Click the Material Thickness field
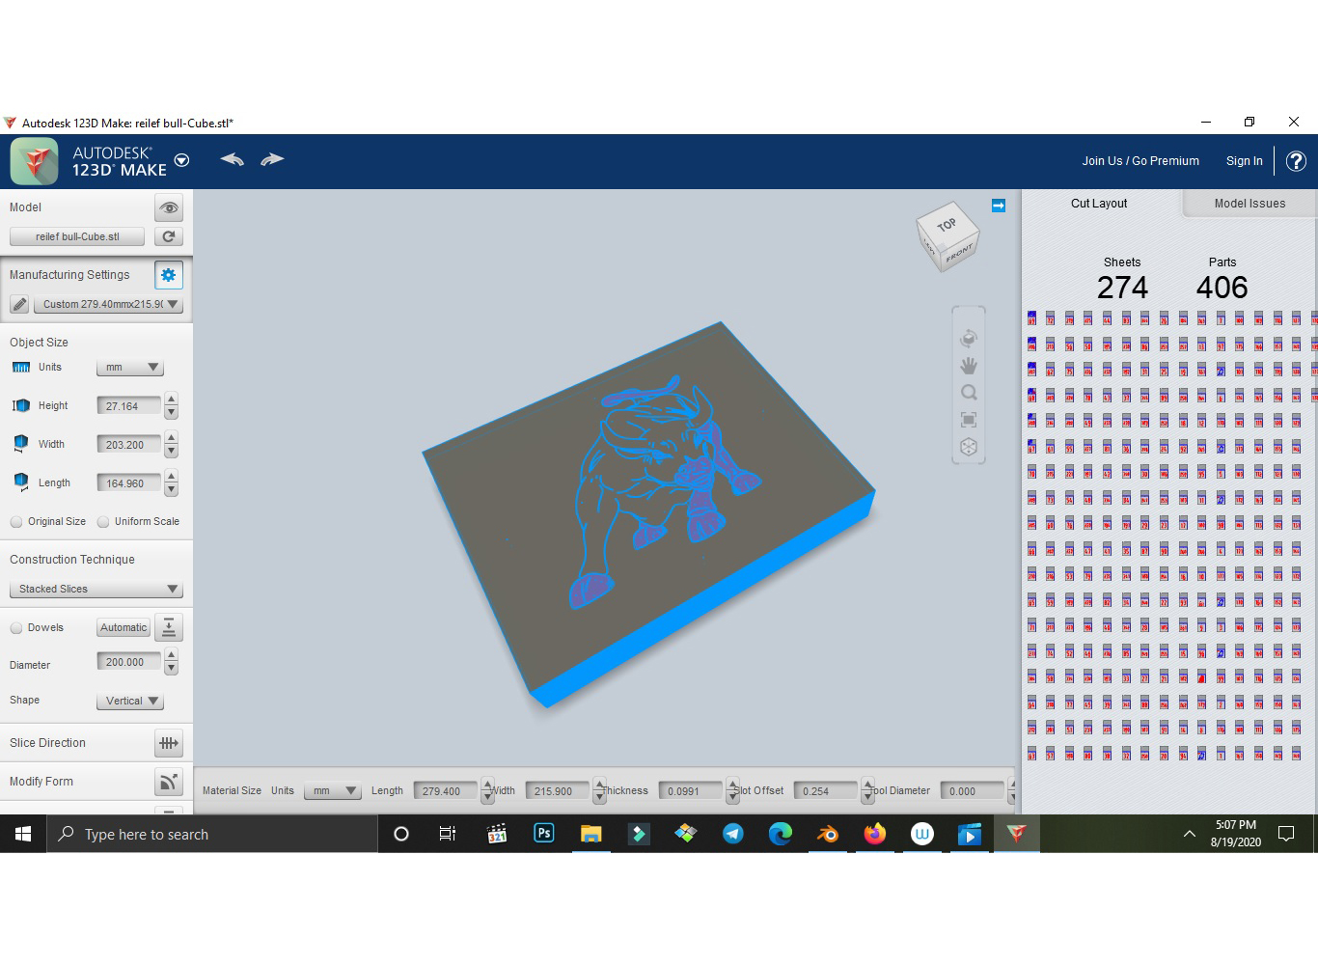Viewport: 1318px width, 965px height. pyautogui.click(x=690, y=791)
